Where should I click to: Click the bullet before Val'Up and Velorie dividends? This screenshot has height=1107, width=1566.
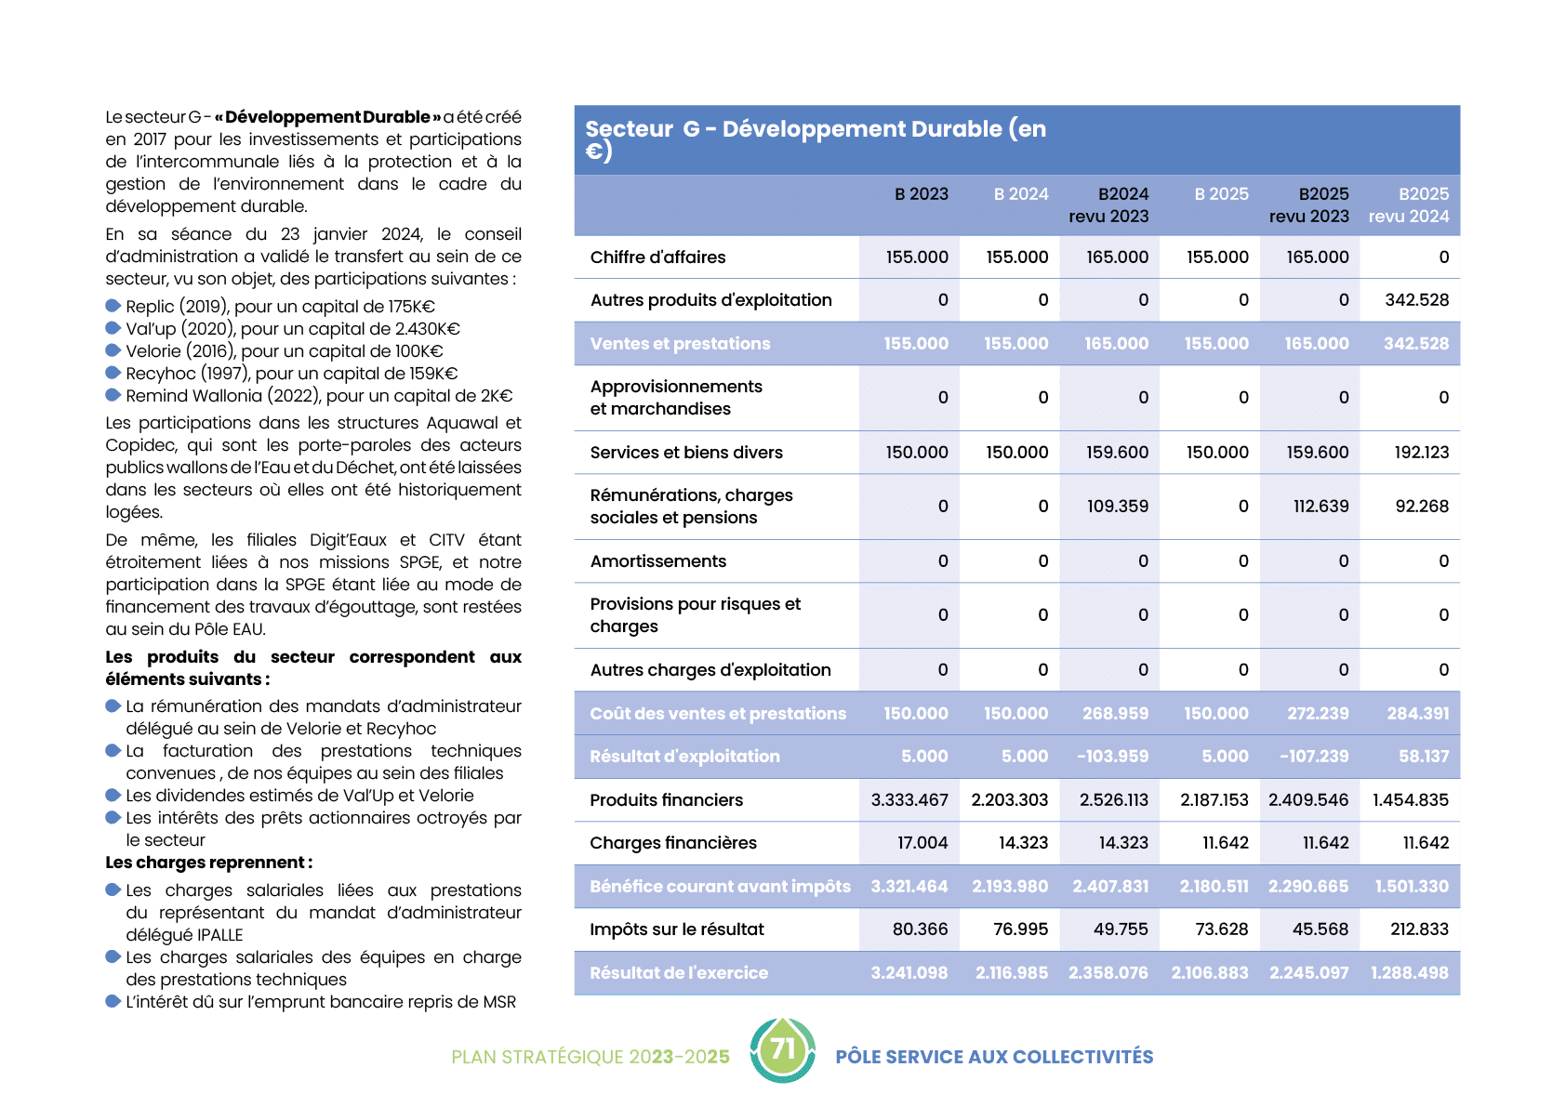(113, 796)
